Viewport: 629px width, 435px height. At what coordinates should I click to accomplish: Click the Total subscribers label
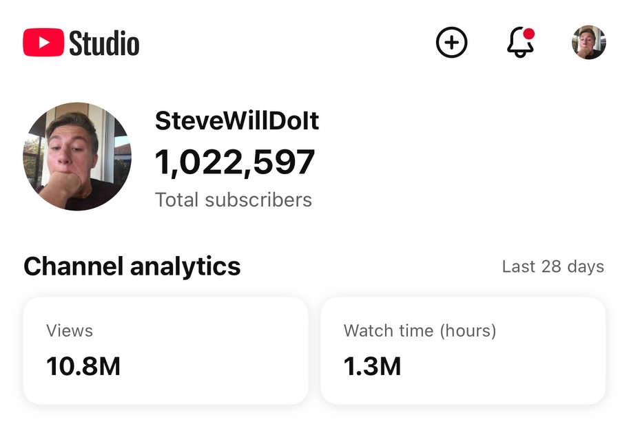234,200
